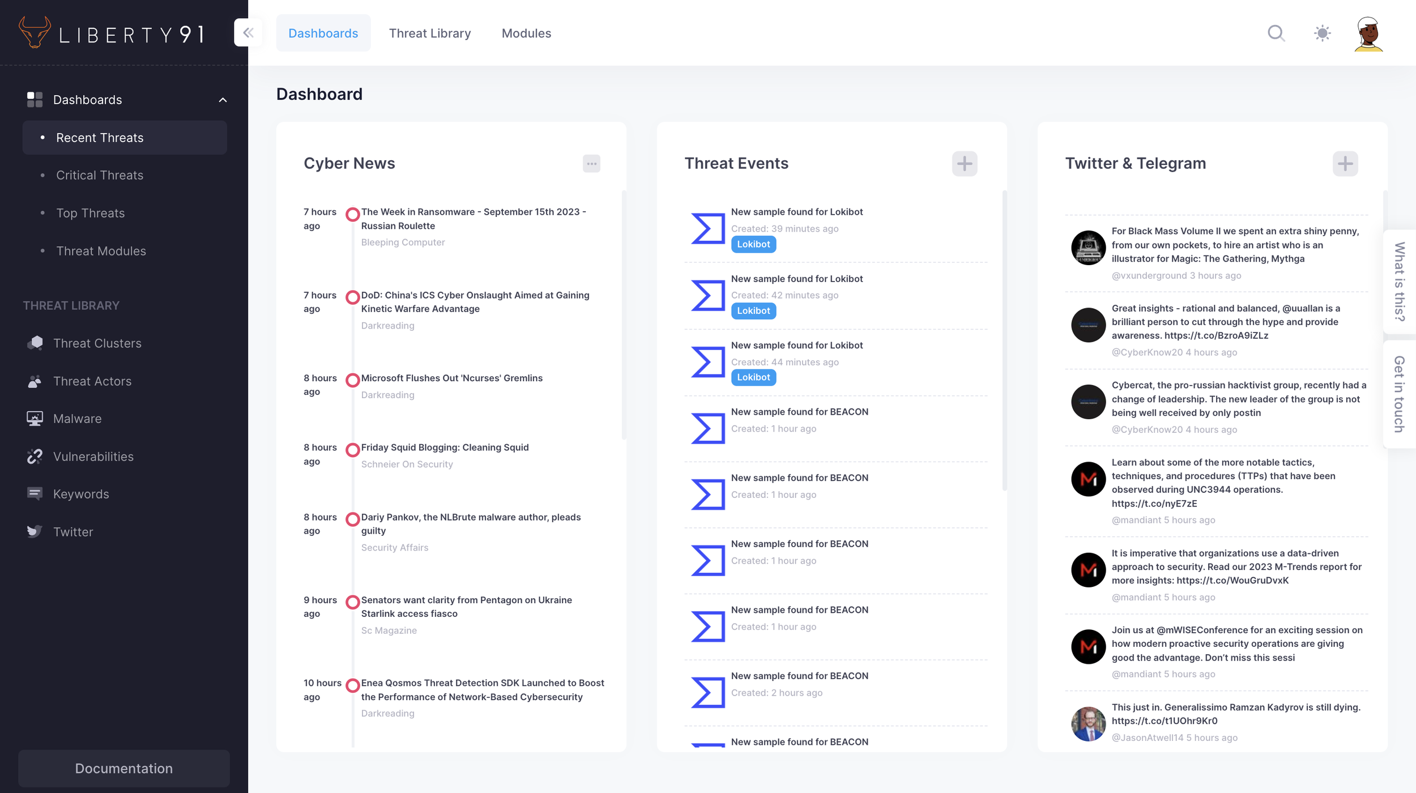Open the Vulnerabilities sidebar item
Image resolution: width=1416 pixels, height=793 pixels.
93,457
